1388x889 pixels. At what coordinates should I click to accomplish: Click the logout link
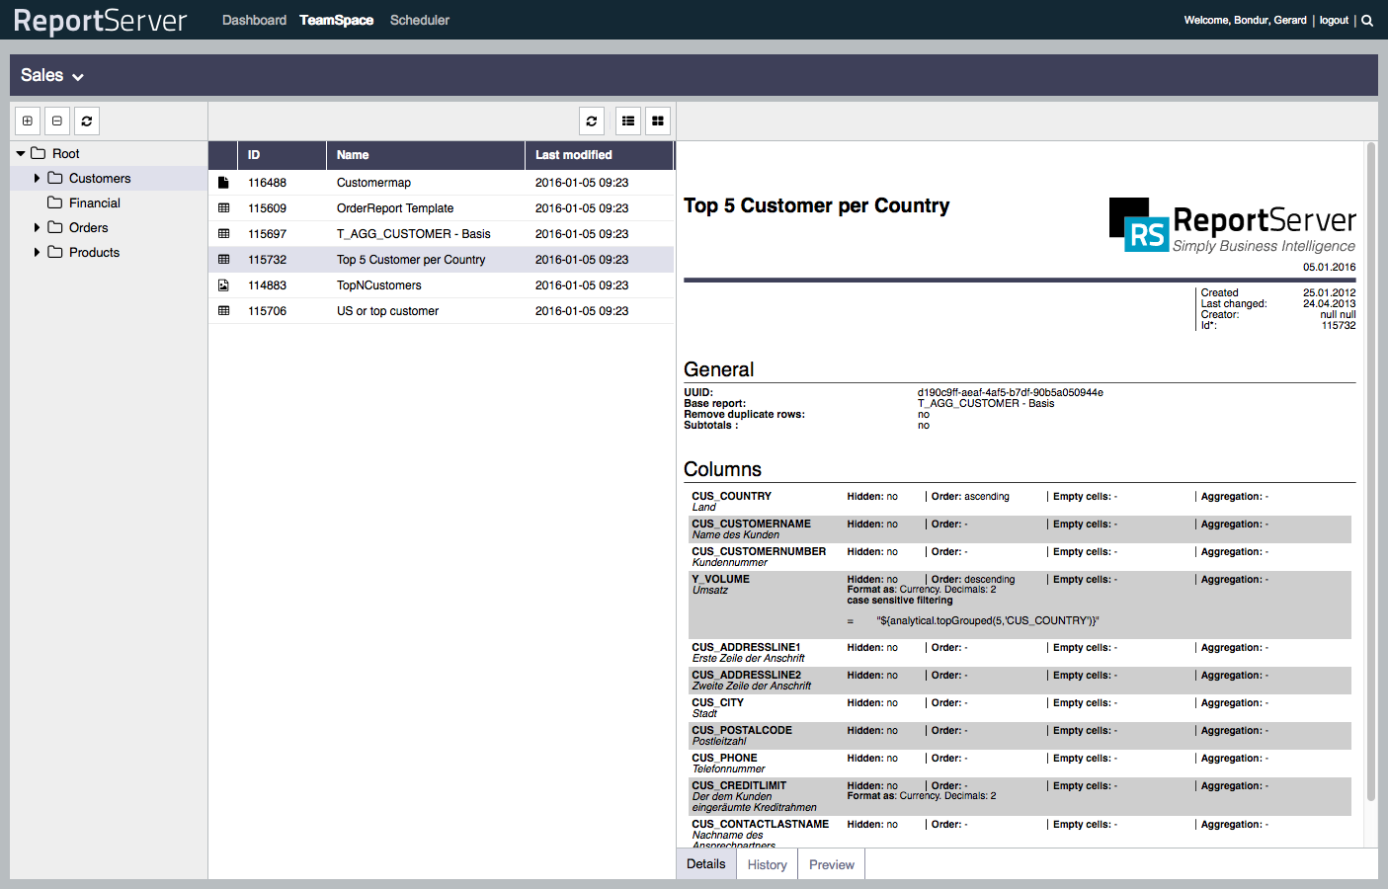1334,20
